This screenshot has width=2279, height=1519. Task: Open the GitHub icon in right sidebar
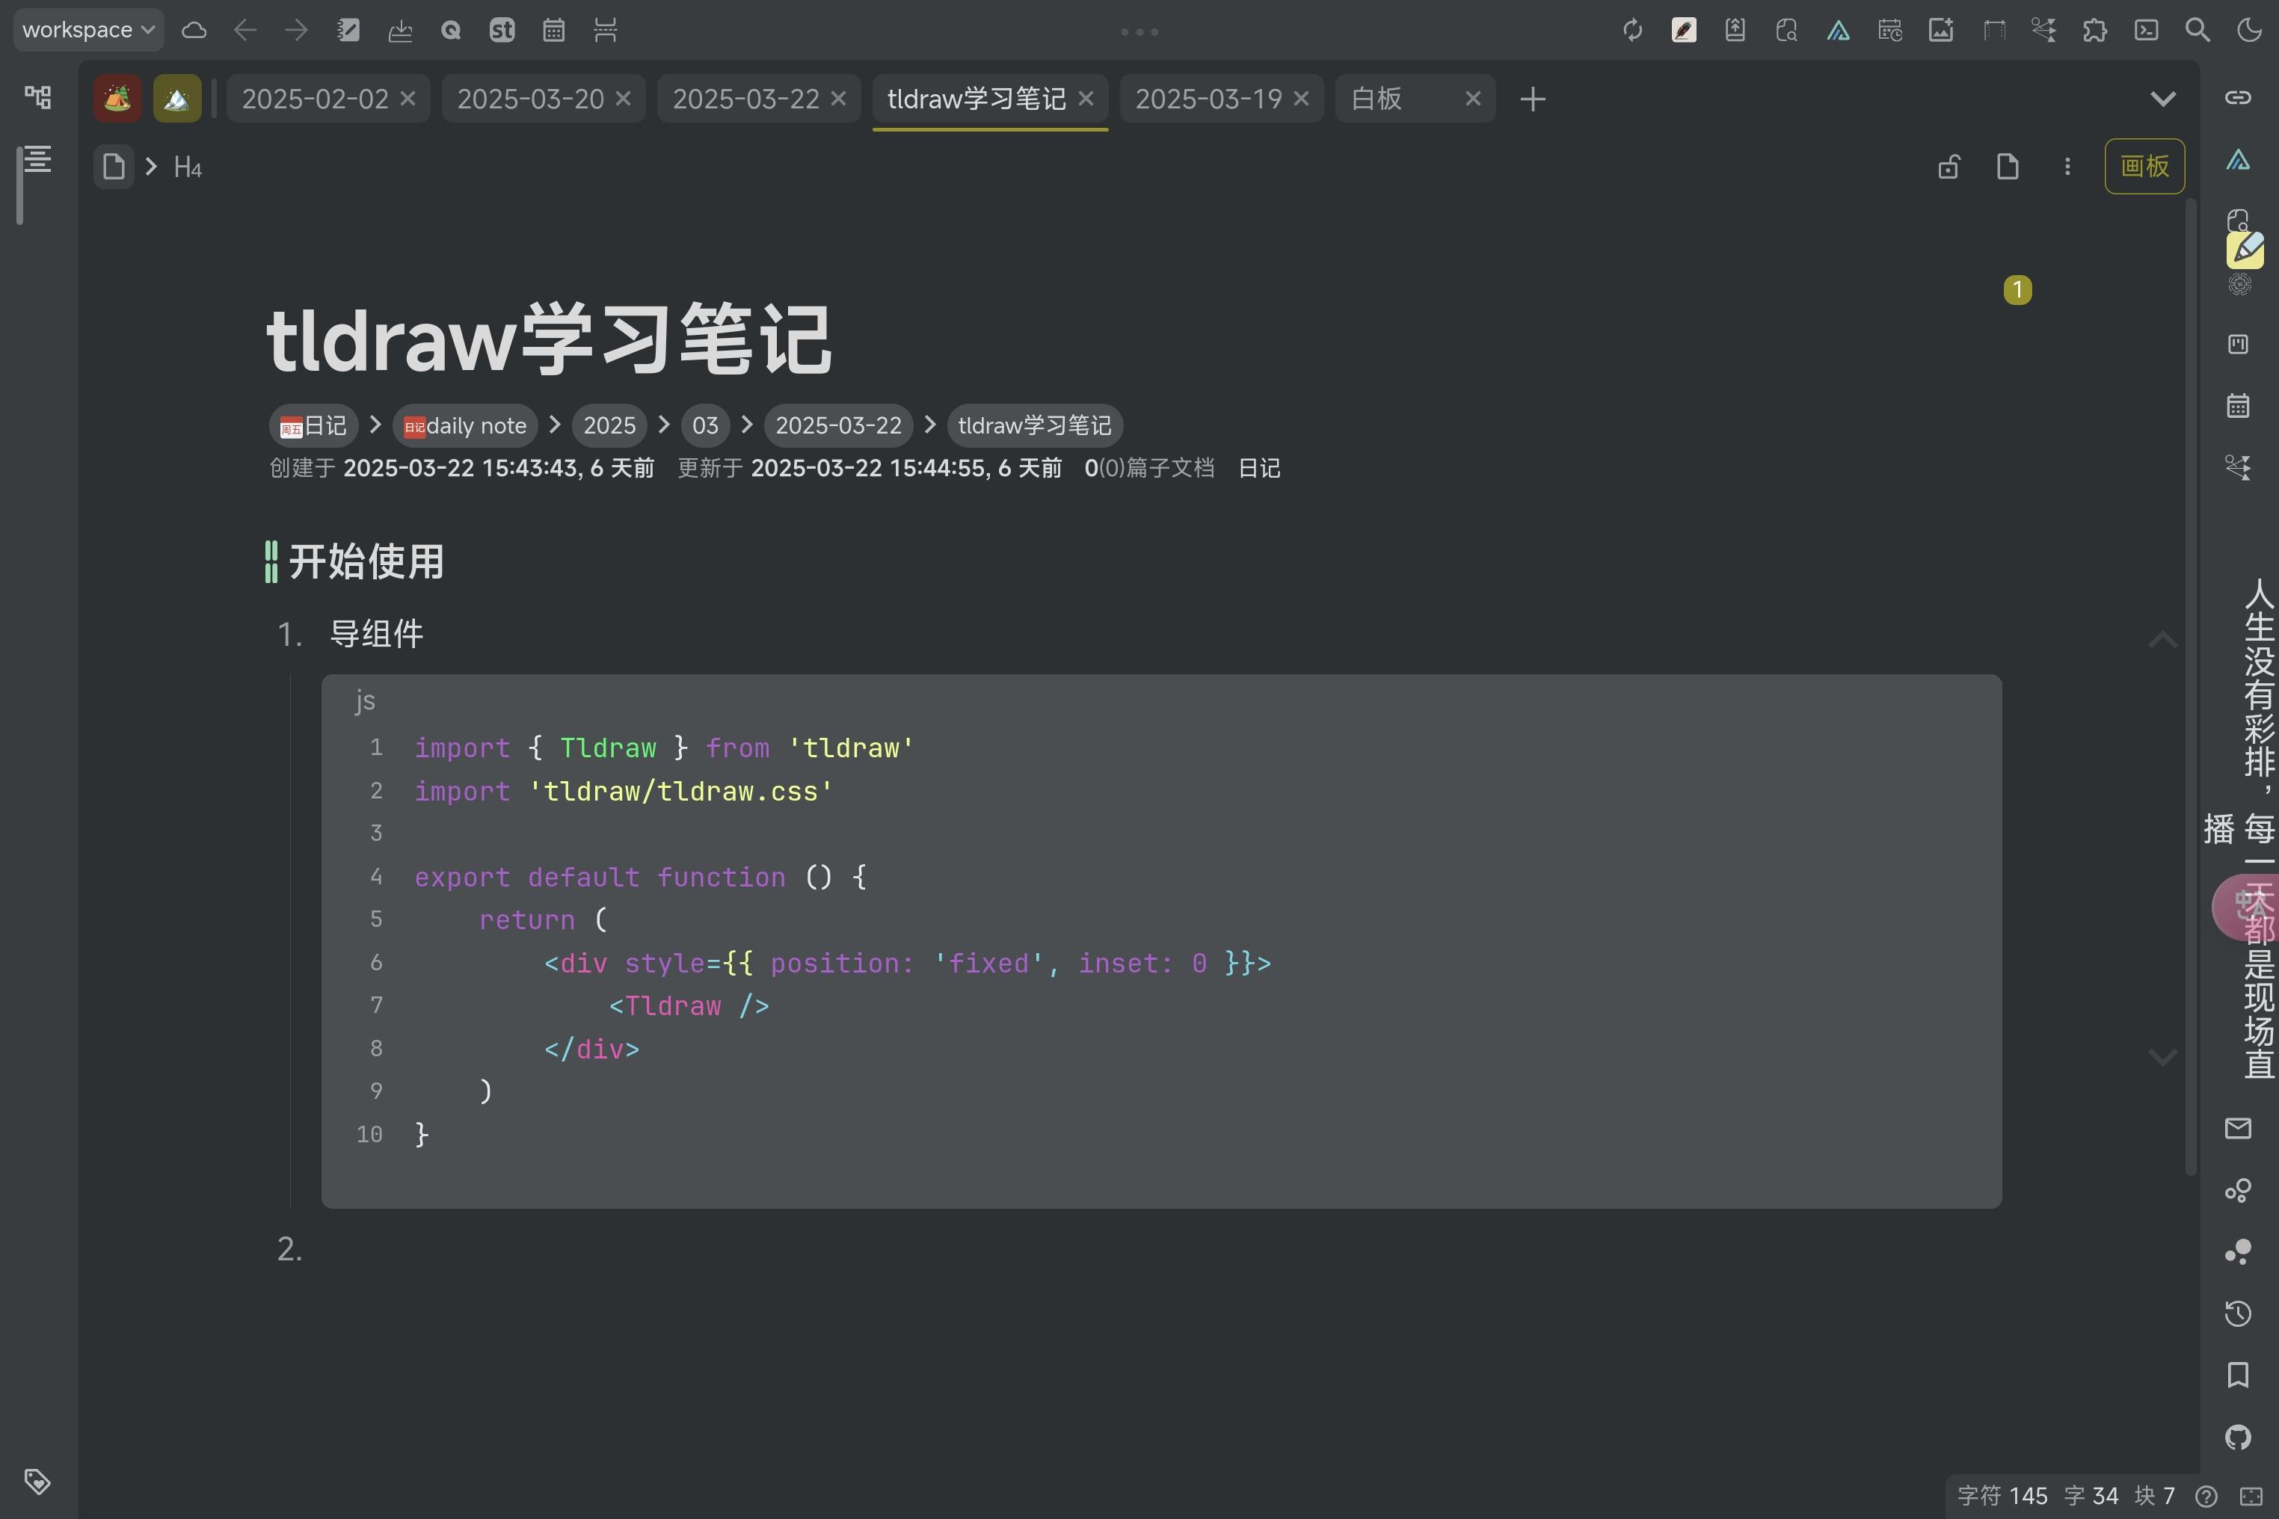click(2239, 1437)
